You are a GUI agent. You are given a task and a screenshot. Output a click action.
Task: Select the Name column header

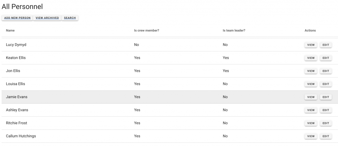click(10, 30)
